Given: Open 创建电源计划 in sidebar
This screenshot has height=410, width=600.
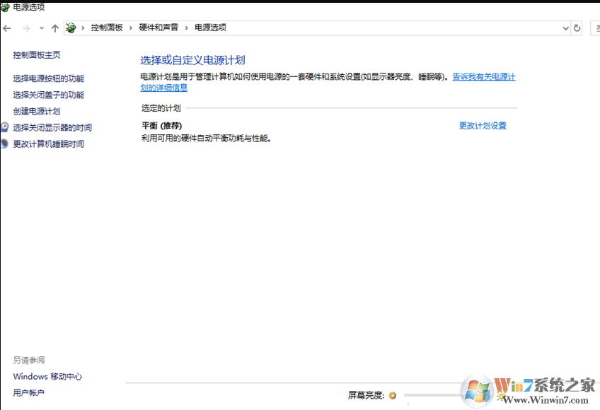Looking at the screenshot, I should [37, 111].
